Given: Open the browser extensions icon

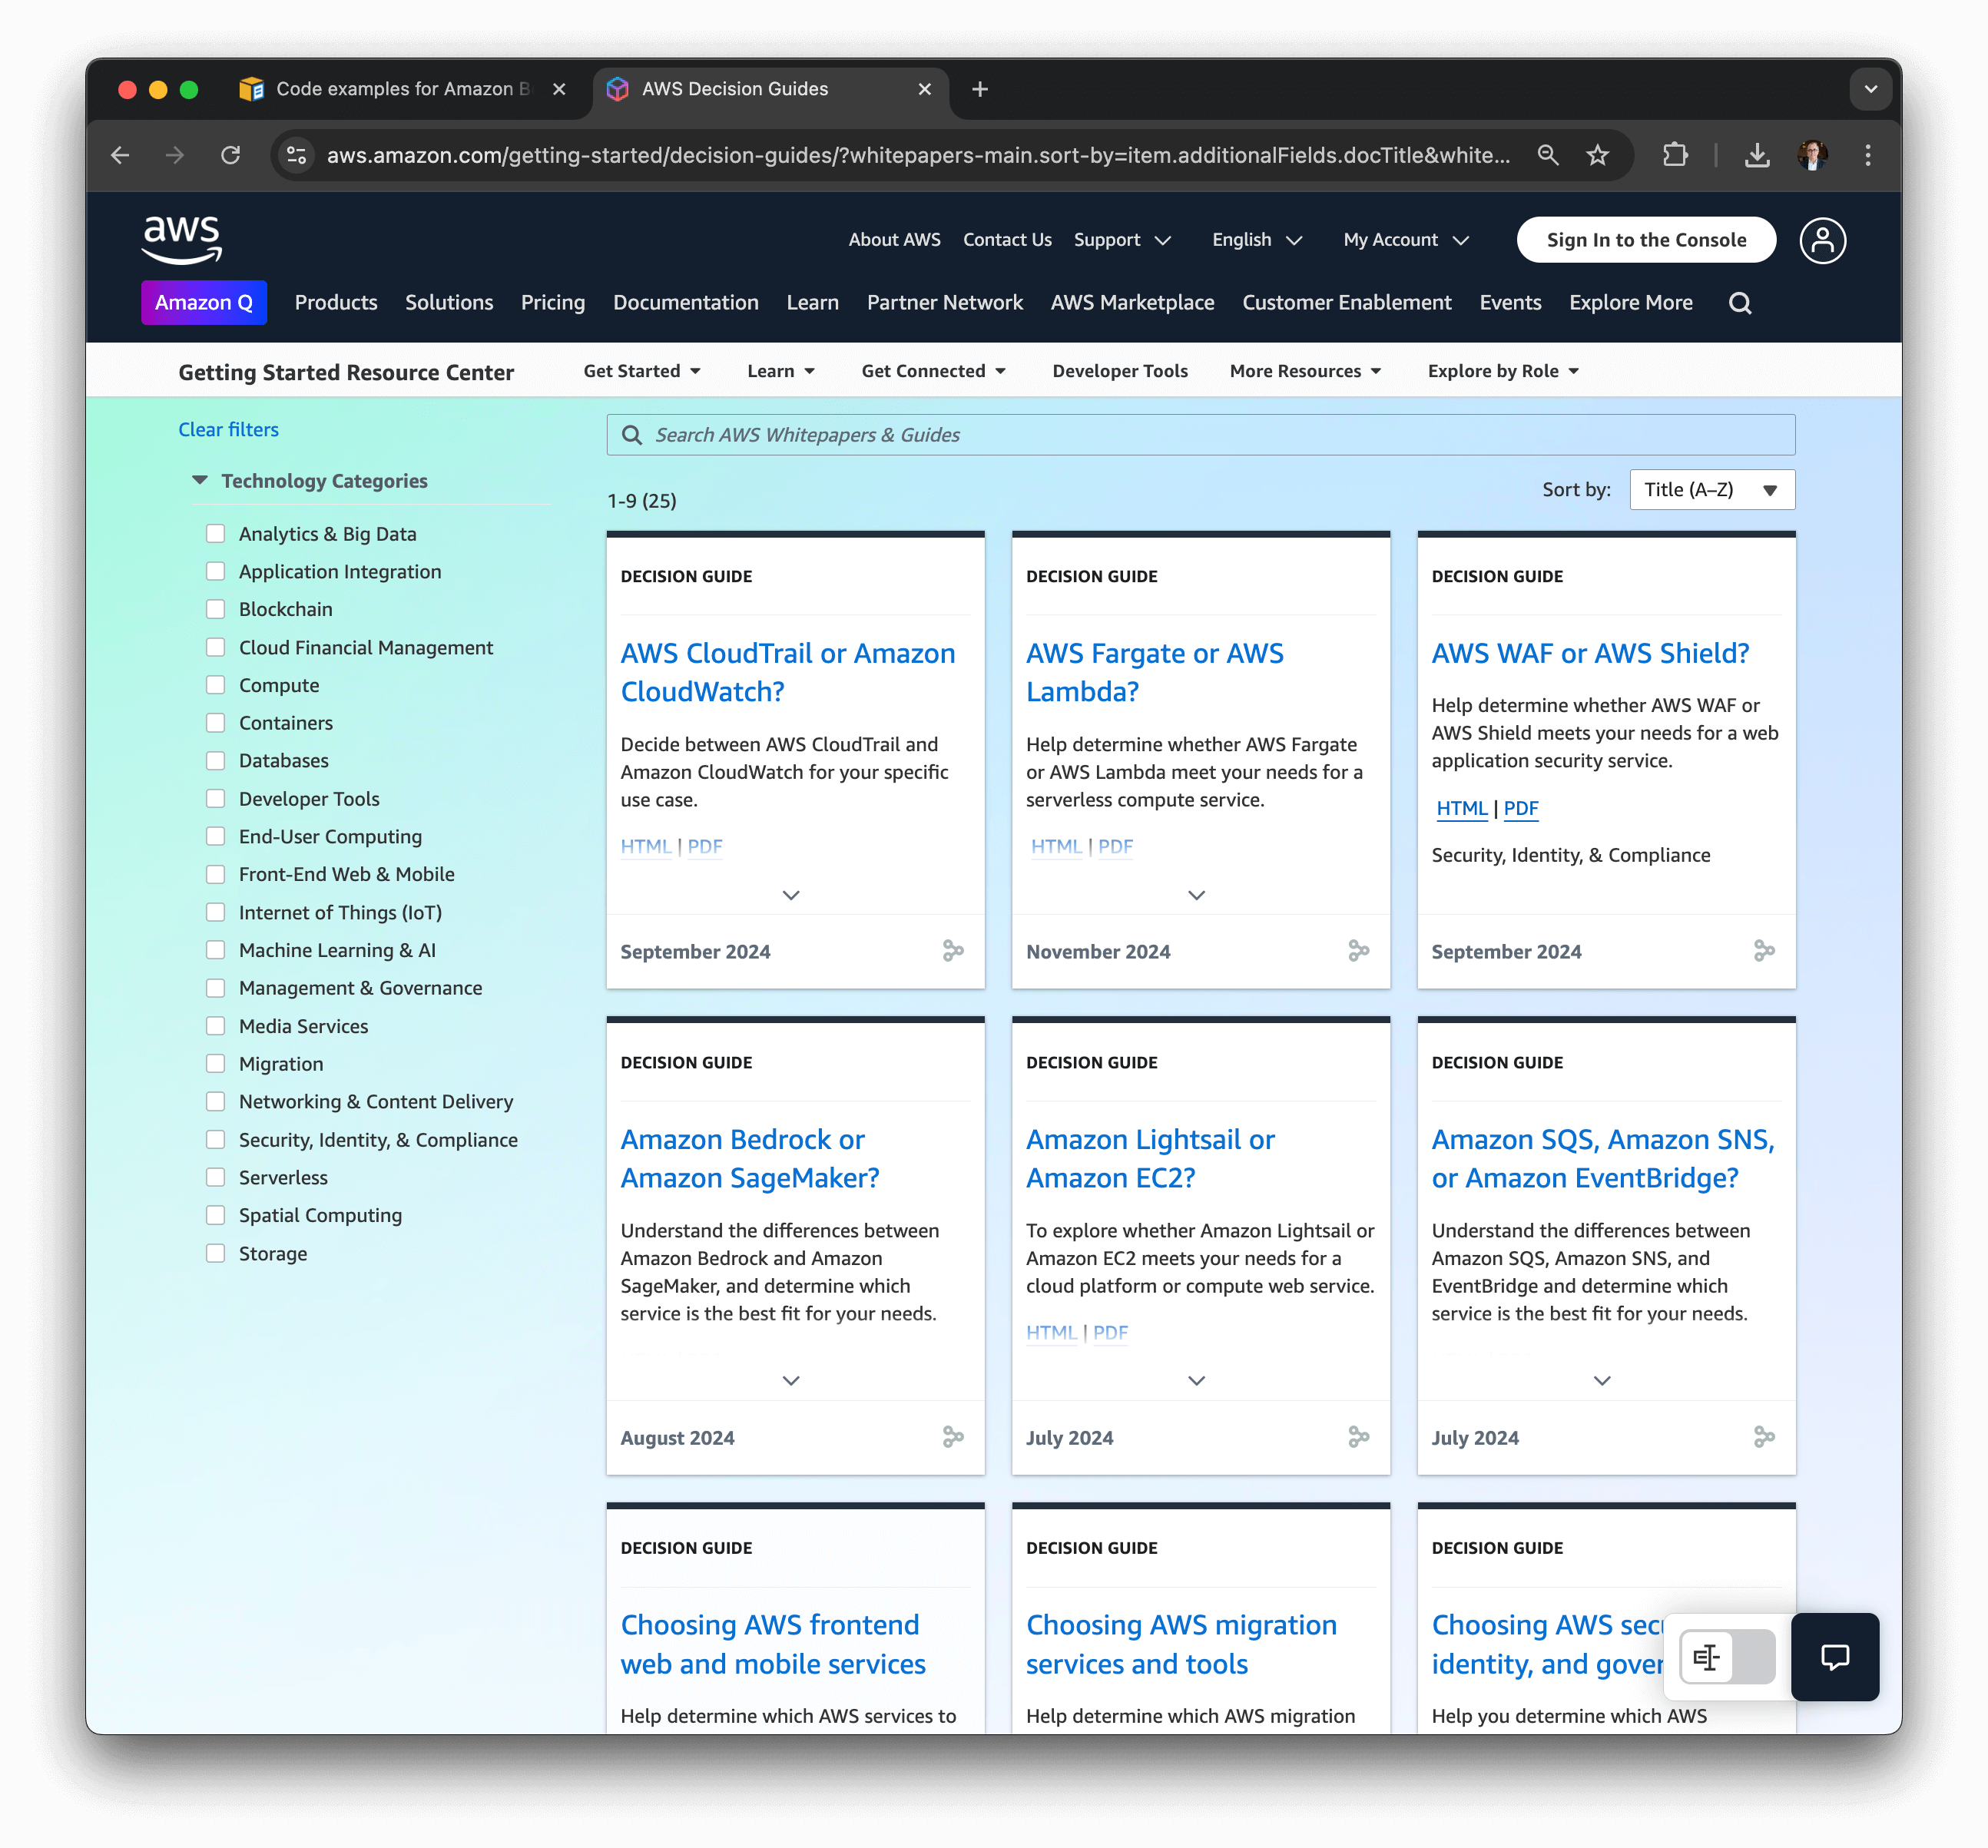Looking at the screenshot, I should (x=1676, y=155).
